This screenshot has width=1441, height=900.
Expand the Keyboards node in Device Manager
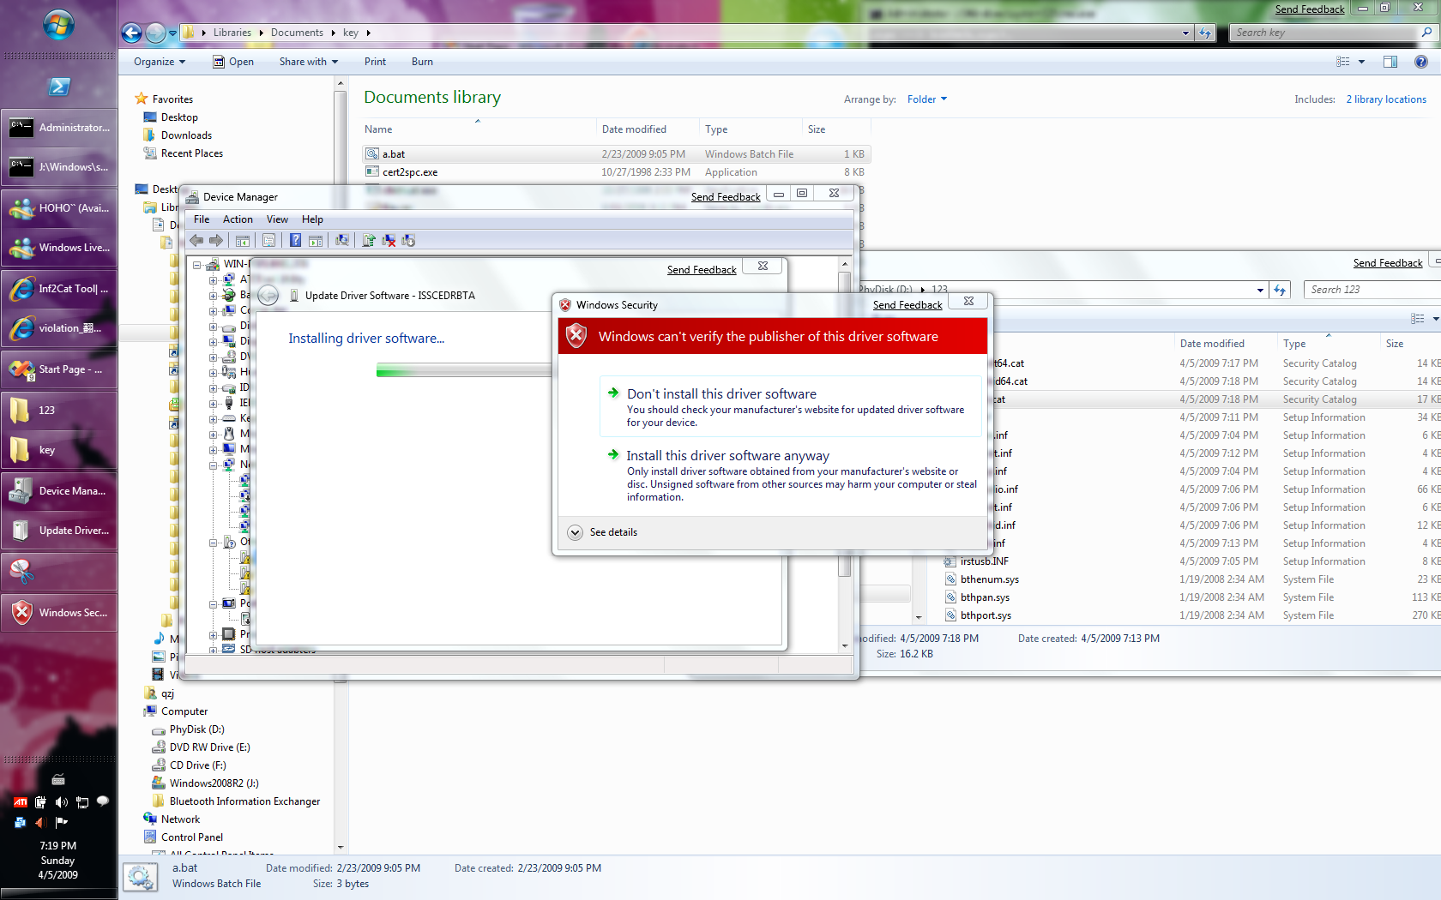point(213,419)
